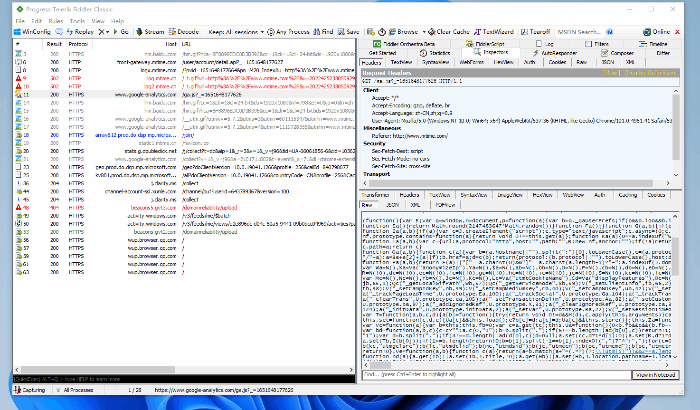Open the Rules menu

pyautogui.click(x=56, y=21)
